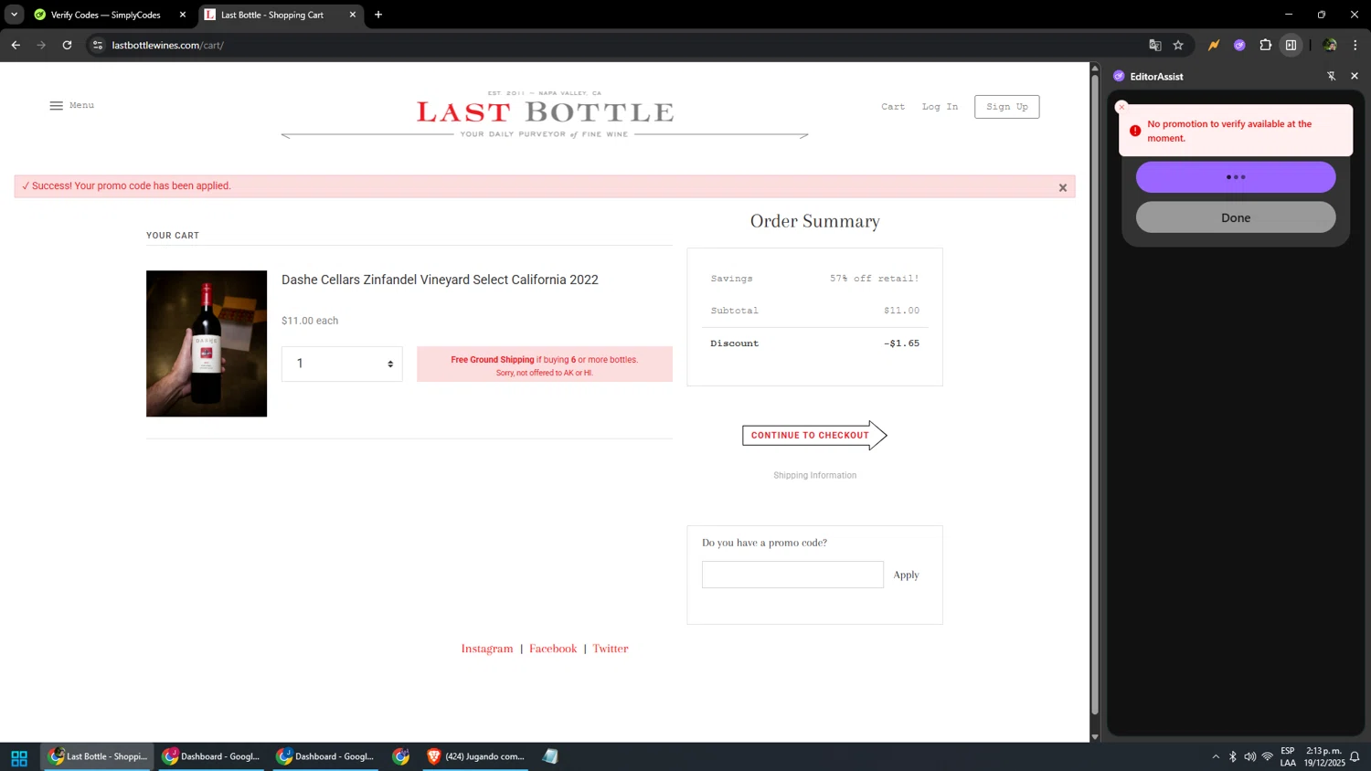Viewport: 1371px width, 771px height.
Task: Open the hamburger Menu on Last Bottle
Action: point(71,105)
